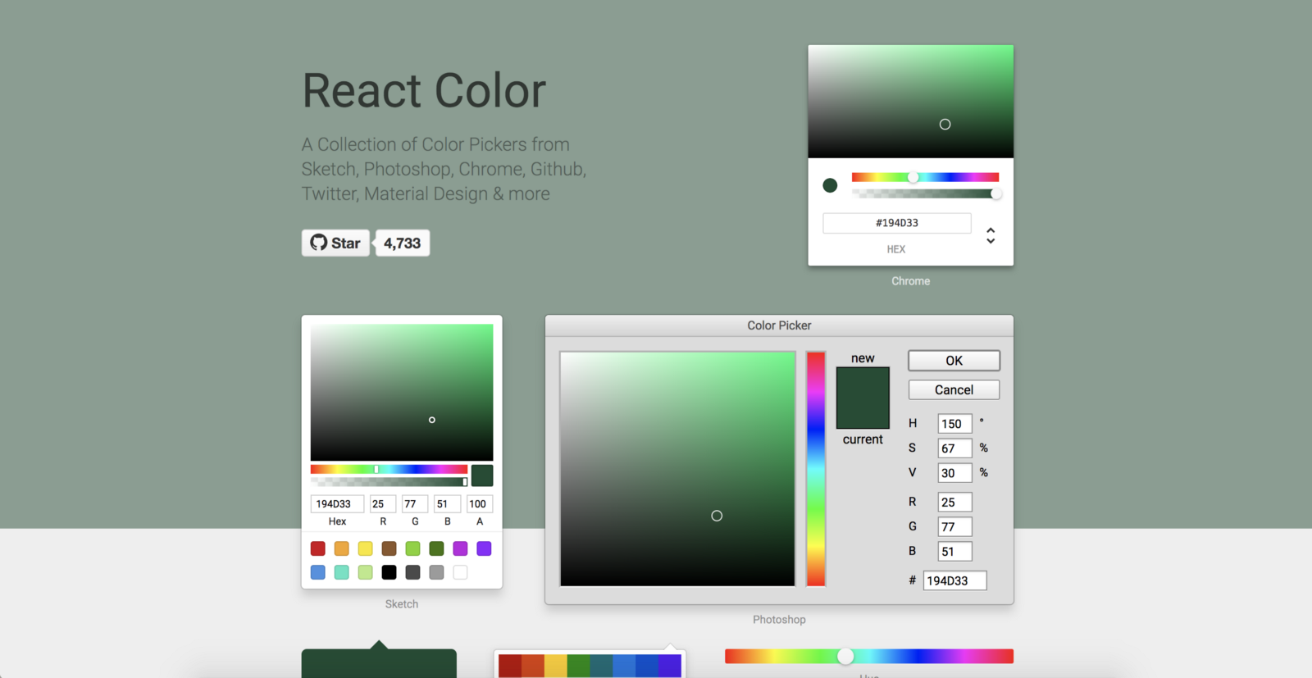Image resolution: width=1312 pixels, height=678 pixels.
Task: Click the GitHub Star button
Action: 335,243
